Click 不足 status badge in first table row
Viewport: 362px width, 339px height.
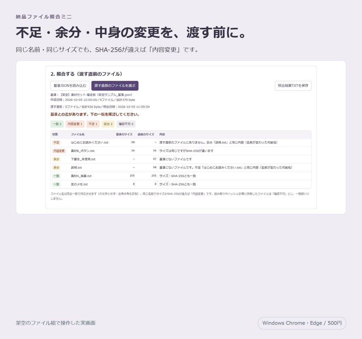point(56,143)
